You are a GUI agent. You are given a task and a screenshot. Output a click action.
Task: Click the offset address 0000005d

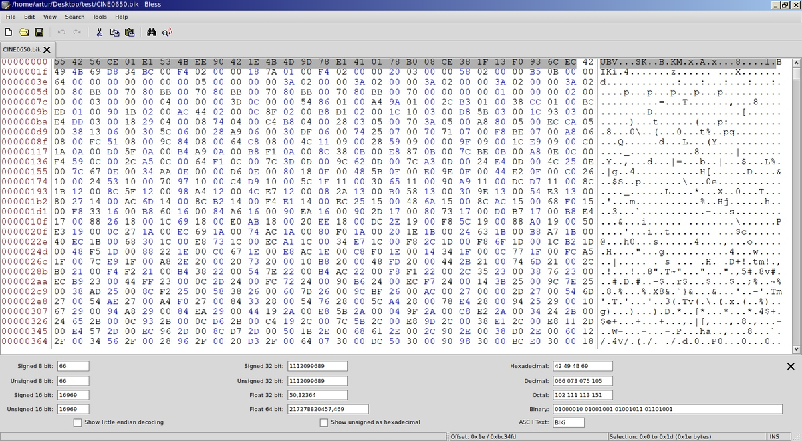[x=26, y=92]
